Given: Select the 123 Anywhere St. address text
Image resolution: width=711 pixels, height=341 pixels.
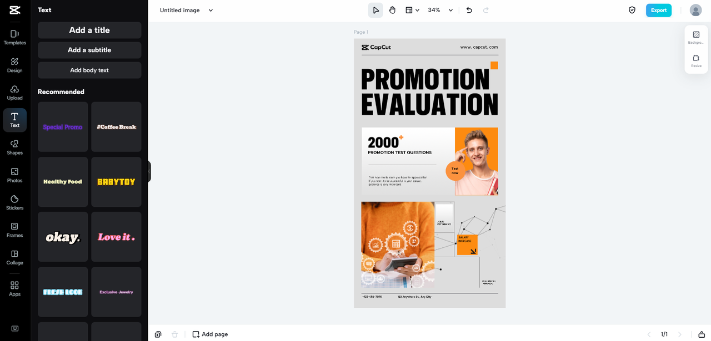Looking at the screenshot, I should click(414, 297).
